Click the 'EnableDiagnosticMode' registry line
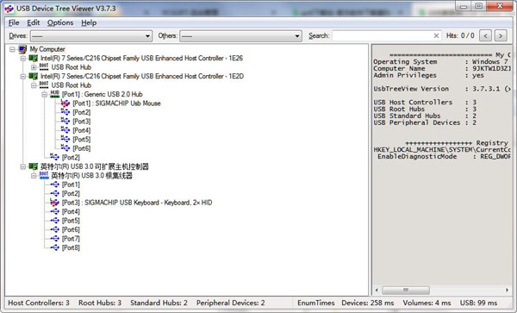The width and height of the screenshot is (517, 313). pyautogui.click(x=444, y=156)
